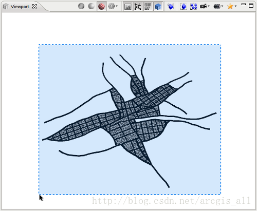Click the camera lens settings icon
The width and height of the screenshot is (257, 211).
point(217,7)
